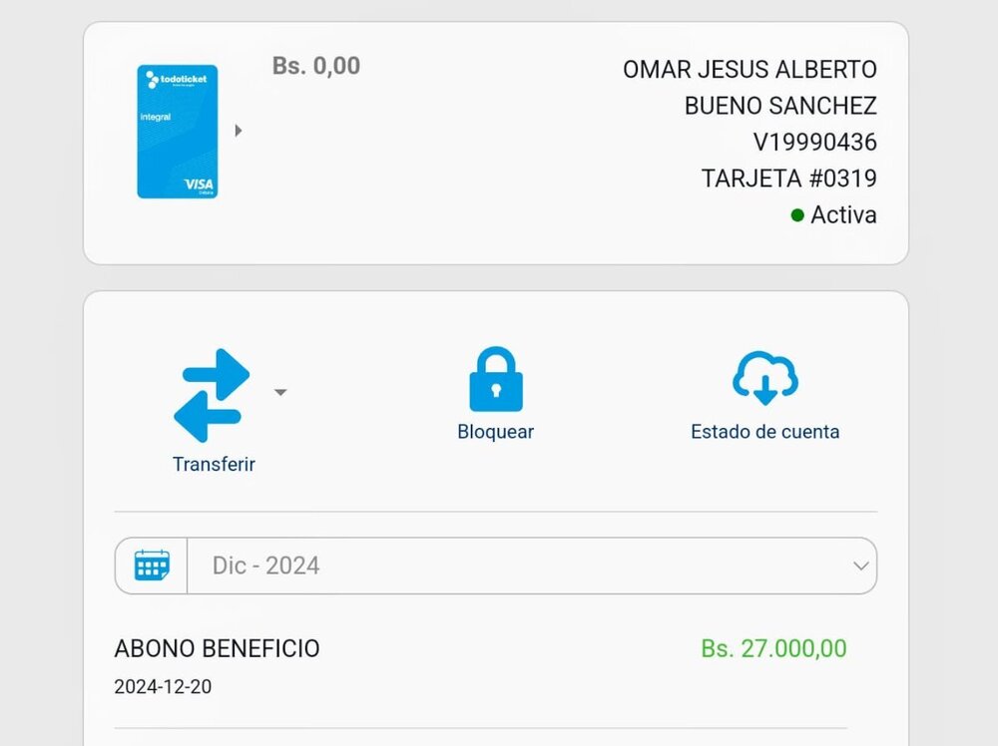Click the green Activa status dot
The image size is (998, 746).
[797, 214]
